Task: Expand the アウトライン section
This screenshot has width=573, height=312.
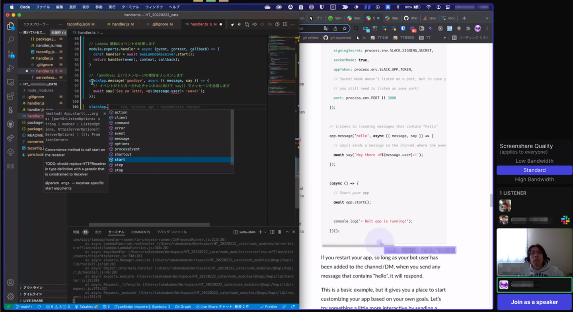Action: tap(33, 288)
